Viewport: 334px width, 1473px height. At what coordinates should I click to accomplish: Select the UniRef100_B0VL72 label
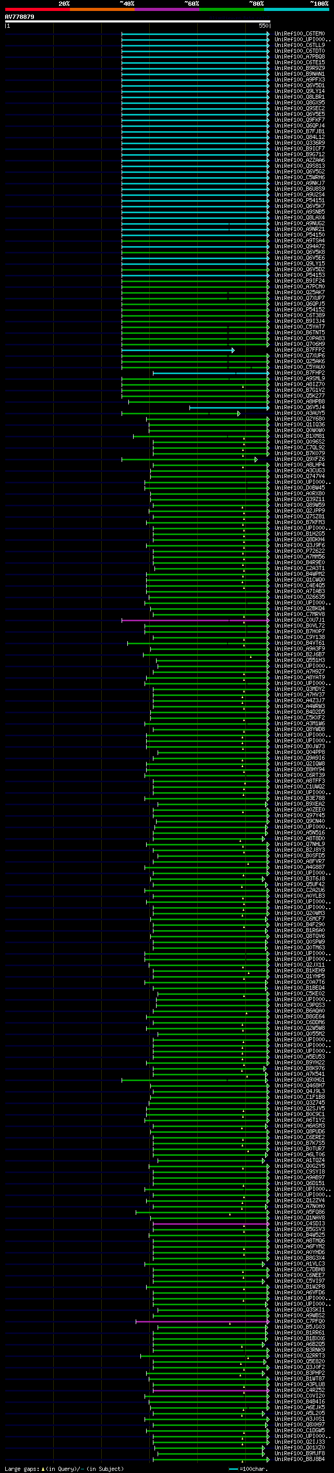pos(300,626)
